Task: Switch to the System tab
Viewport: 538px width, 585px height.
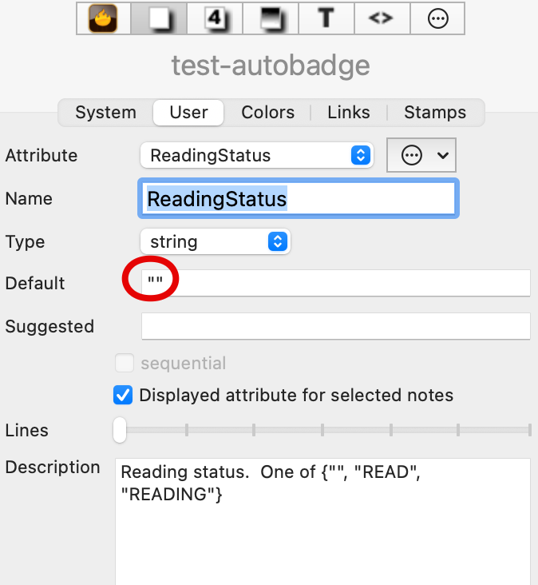Action: 105,113
